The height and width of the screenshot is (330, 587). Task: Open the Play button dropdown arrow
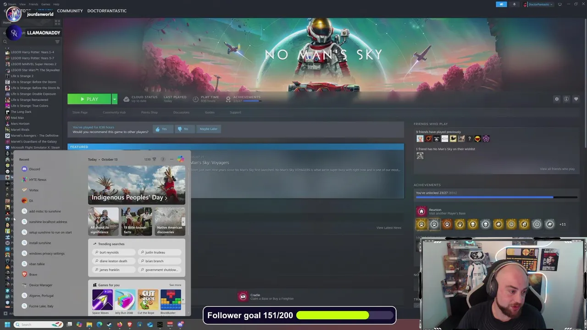pyautogui.click(x=114, y=99)
